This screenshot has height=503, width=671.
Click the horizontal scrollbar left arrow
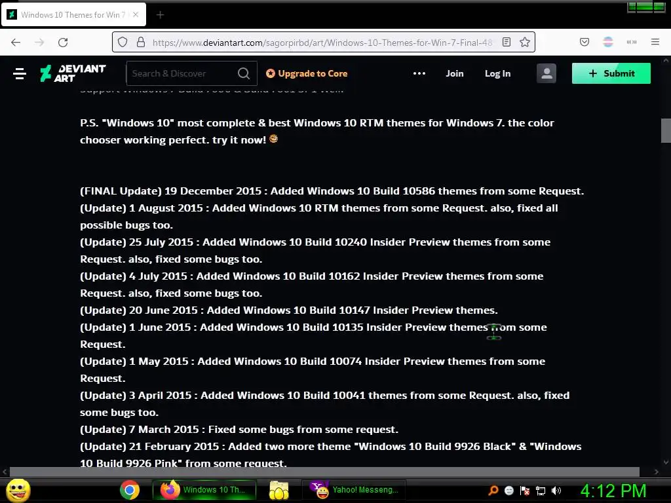coord(5,472)
